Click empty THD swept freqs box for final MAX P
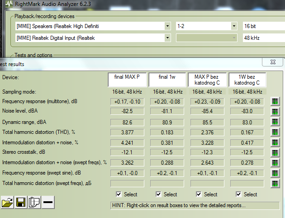 coord(127,184)
